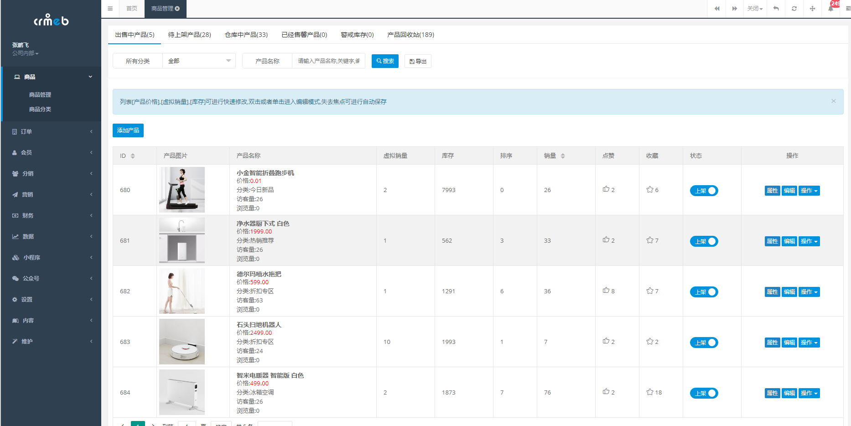
Task: Expand the 维护 sidebar menu
Action: 51,342
